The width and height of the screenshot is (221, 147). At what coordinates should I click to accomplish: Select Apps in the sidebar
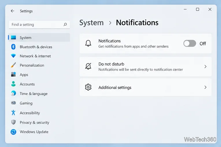pos(39,75)
